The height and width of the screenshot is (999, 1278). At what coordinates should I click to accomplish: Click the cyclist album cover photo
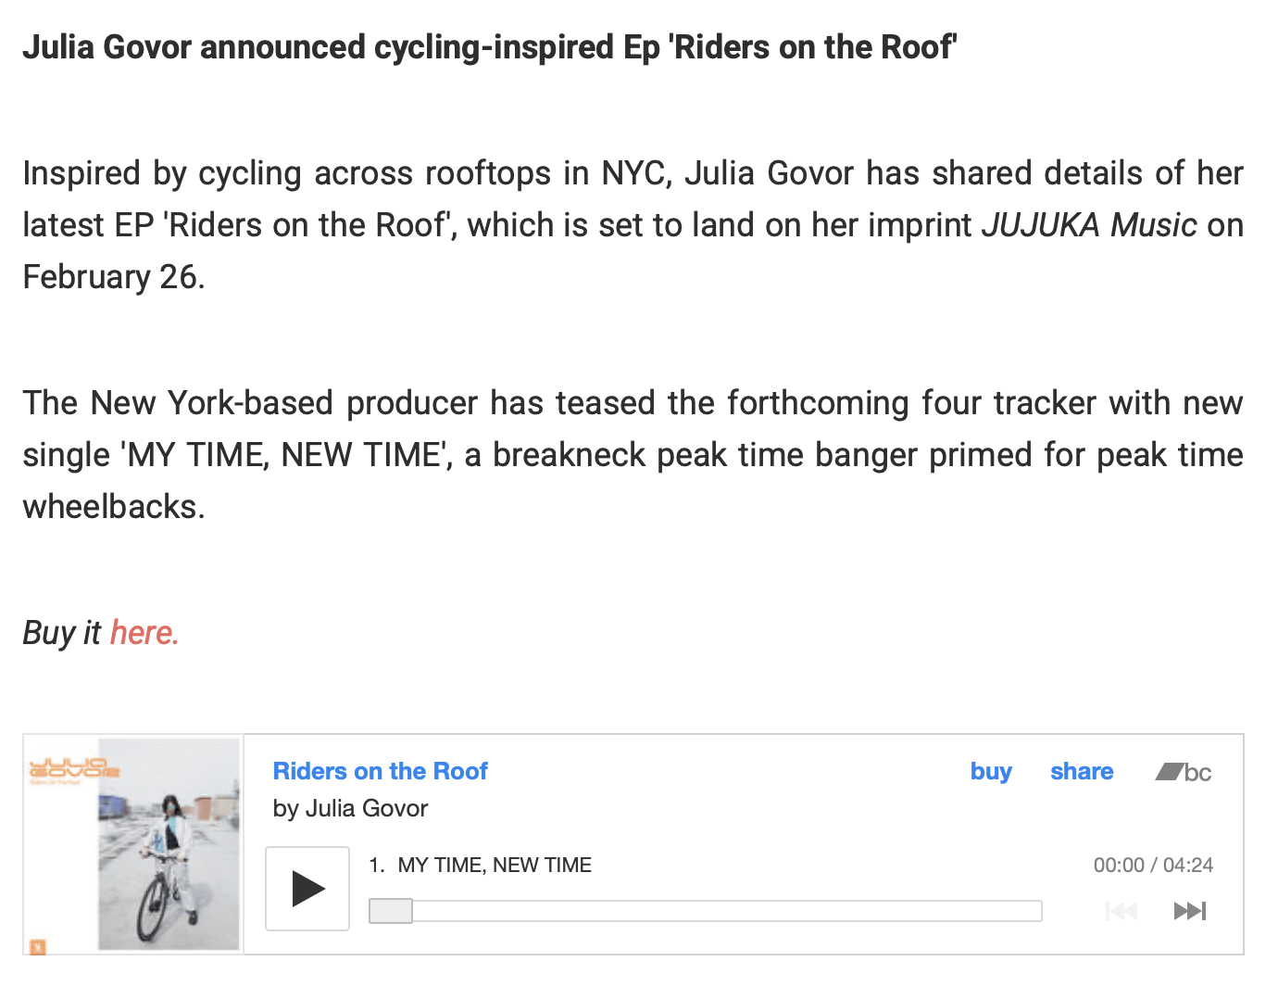169,844
